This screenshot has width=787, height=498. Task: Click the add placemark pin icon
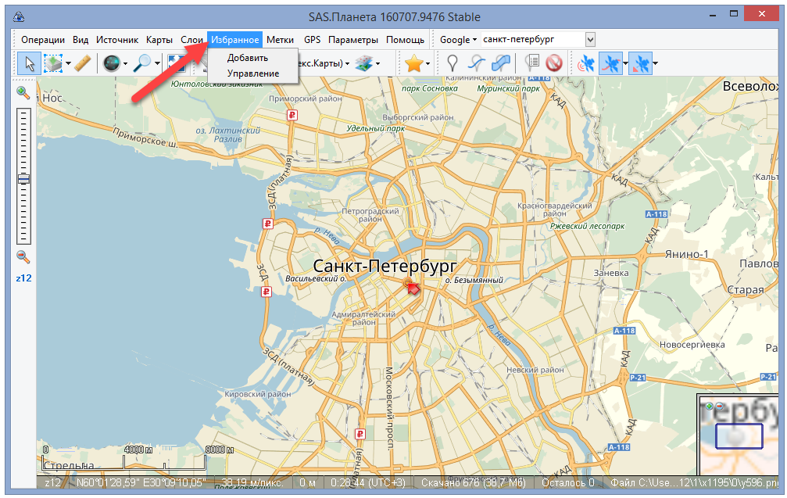(x=452, y=64)
